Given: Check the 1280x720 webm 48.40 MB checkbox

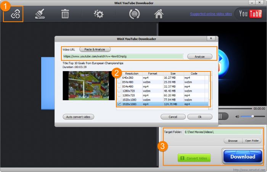Looking at the screenshot, I should pos(119,91).
